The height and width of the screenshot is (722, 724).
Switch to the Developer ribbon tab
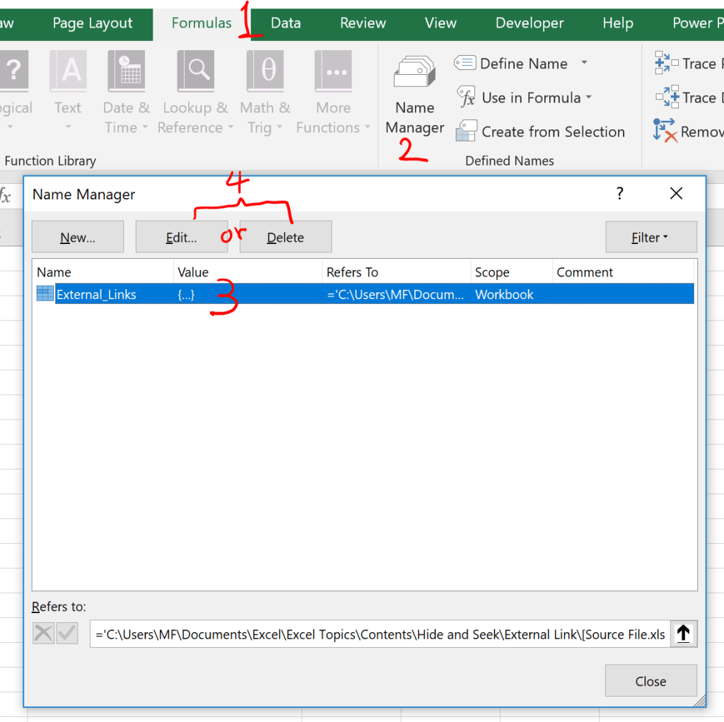pyautogui.click(x=529, y=23)
